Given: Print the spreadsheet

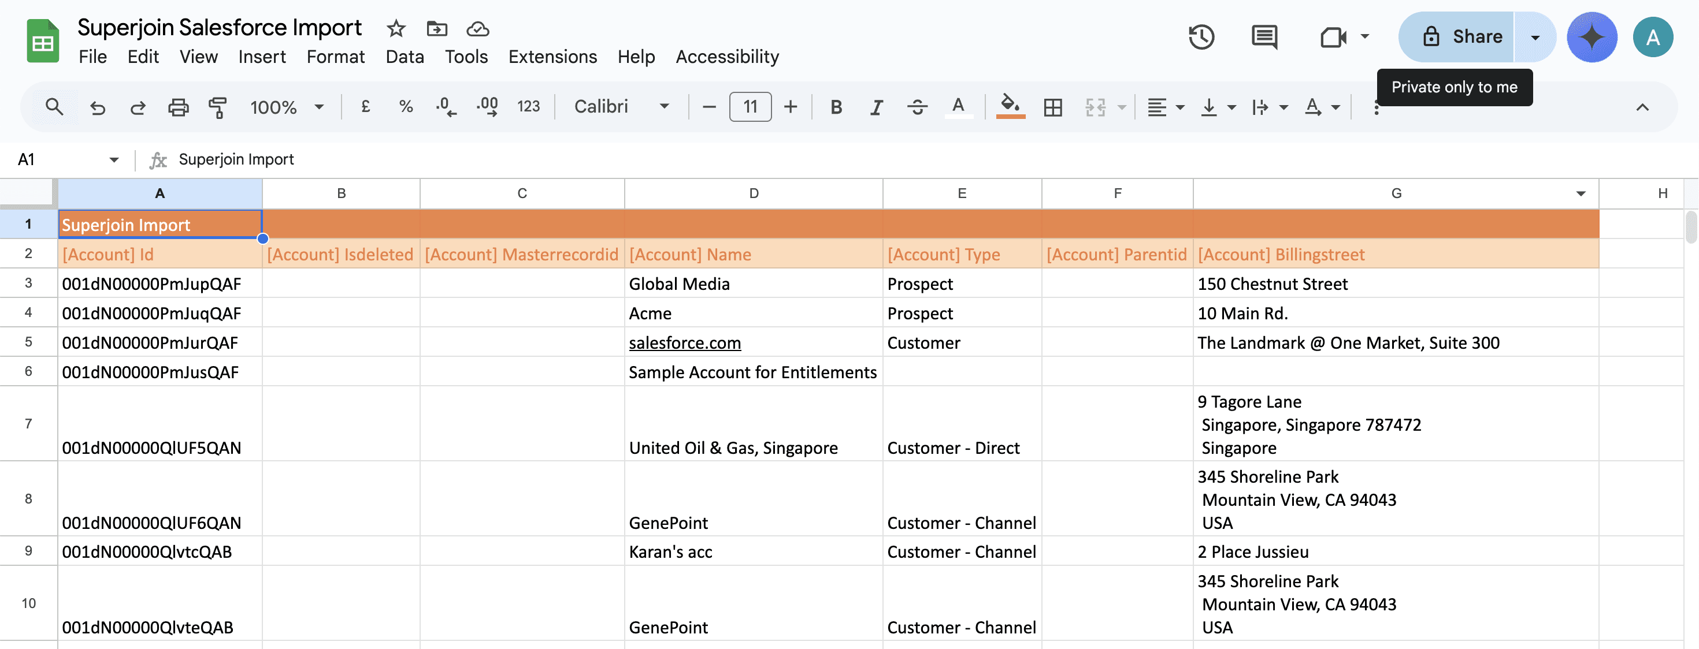Looking at the screenshot, I should click(178, 107).
